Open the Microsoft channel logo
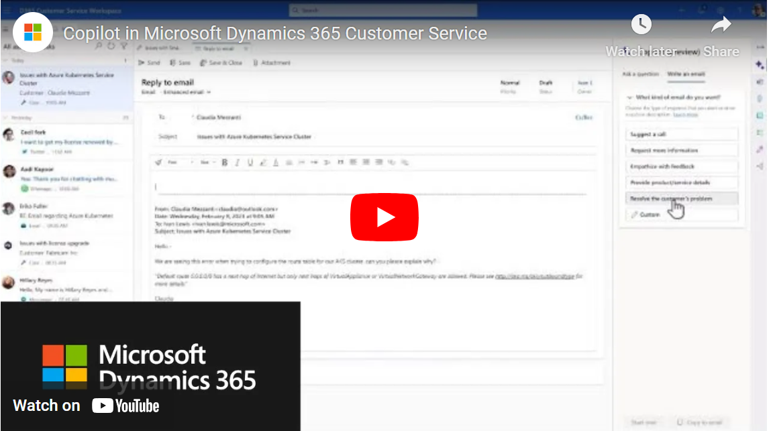Screen dimensions: 771x431 (33, 32)
